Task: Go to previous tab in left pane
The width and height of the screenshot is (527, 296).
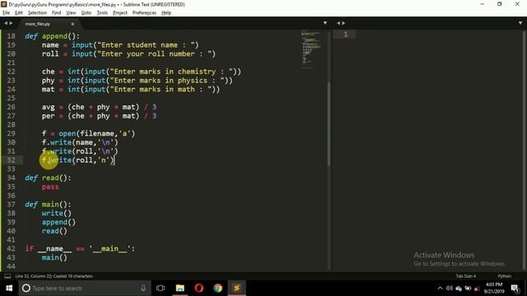Action: [6, 23]
